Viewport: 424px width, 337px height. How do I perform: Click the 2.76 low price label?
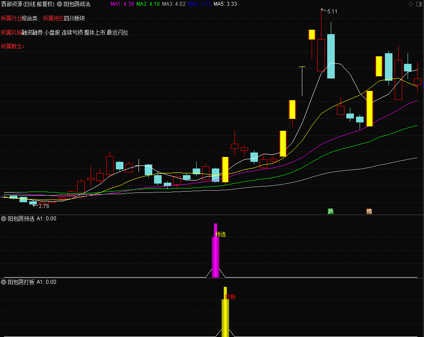click(x=44, y=206)
